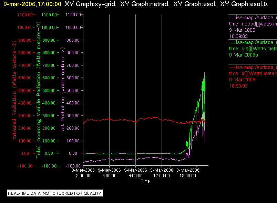Screen dimensions: 277x203
Task: Click the Time x-axis title
Action: click(145, 181)
